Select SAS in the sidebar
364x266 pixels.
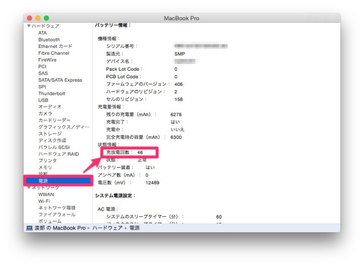pyautogui.click(x=43, y=73)
